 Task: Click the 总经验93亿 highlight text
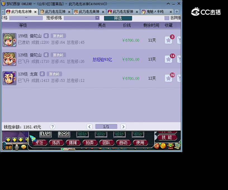click(102, 60)
